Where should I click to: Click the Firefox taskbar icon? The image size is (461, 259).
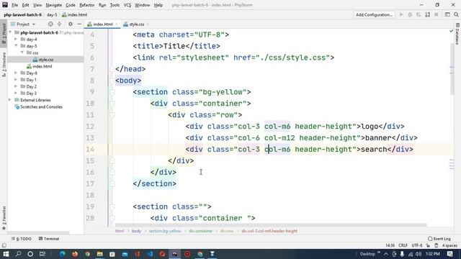pos(75,254)
